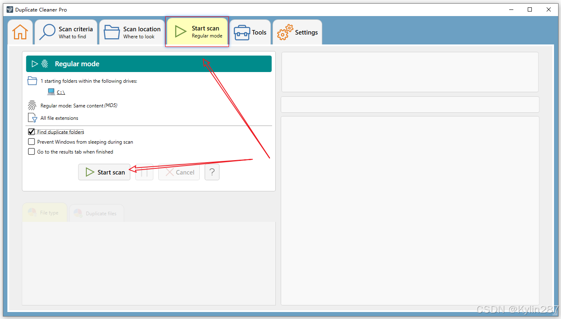Click the Duplicate files tab chart icon
Image resolution: width=561 pixels, height=319 pixels.
point(78,213)
